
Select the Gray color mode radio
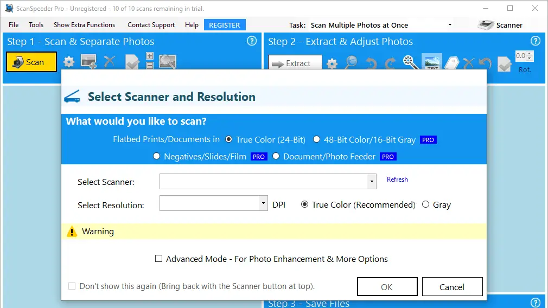[425, 204]
